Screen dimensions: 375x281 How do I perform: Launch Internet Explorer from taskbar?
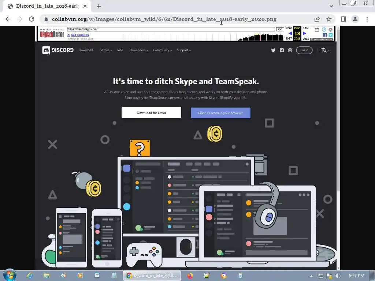[29, 276]
